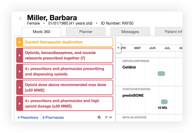Open the 6 Pharmacies link

coord(53,117)
